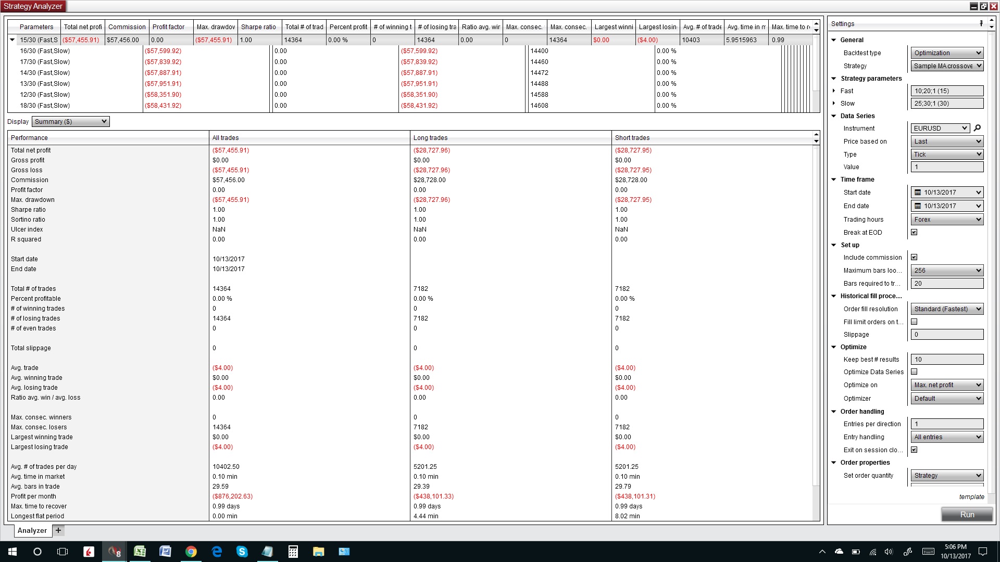Run the optimization
The width and height of the screenshot is (1000, 562).
(967, 514)
